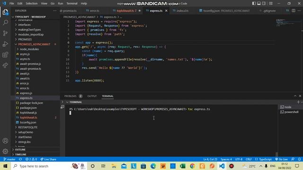Expand the RESTAPISQLITE folder
Screen dimensions: 303x170
click(35, 127)
